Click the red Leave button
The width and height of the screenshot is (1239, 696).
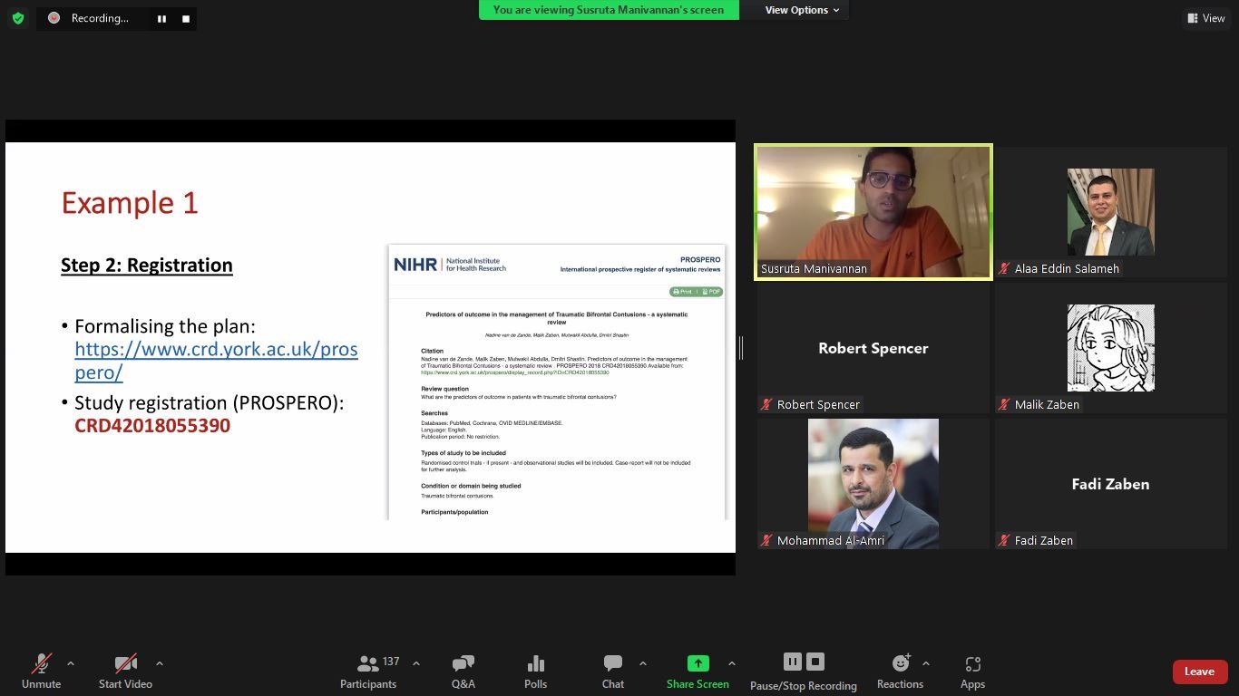coord(1199,672)
